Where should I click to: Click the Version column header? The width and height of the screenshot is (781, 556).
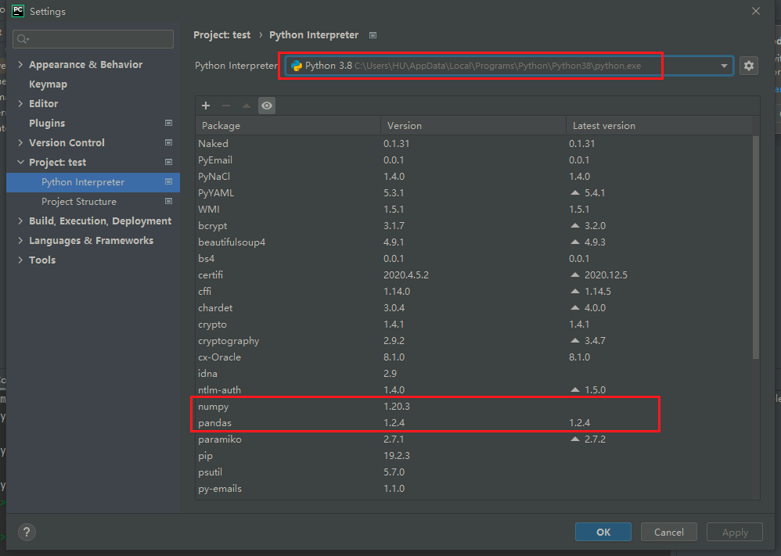[473, 125]
